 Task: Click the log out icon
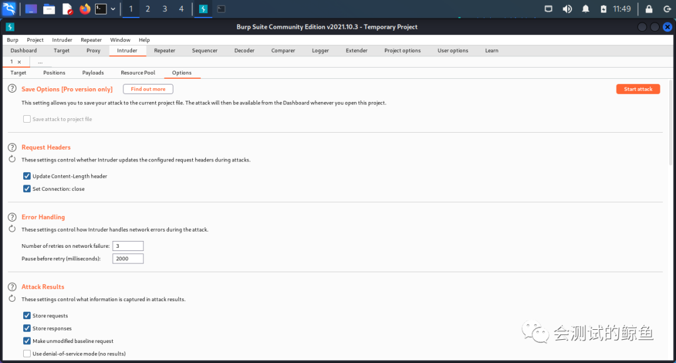667,9
